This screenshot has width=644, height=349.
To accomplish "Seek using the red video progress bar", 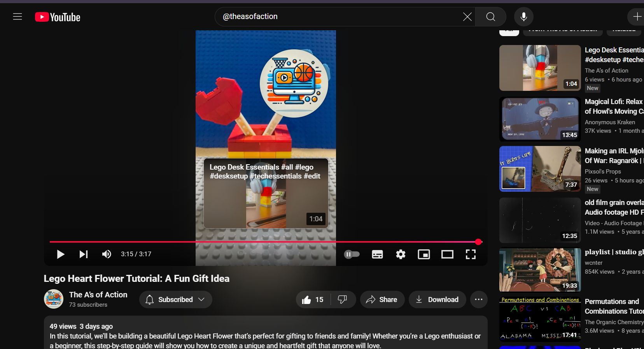I will [266, 242].
